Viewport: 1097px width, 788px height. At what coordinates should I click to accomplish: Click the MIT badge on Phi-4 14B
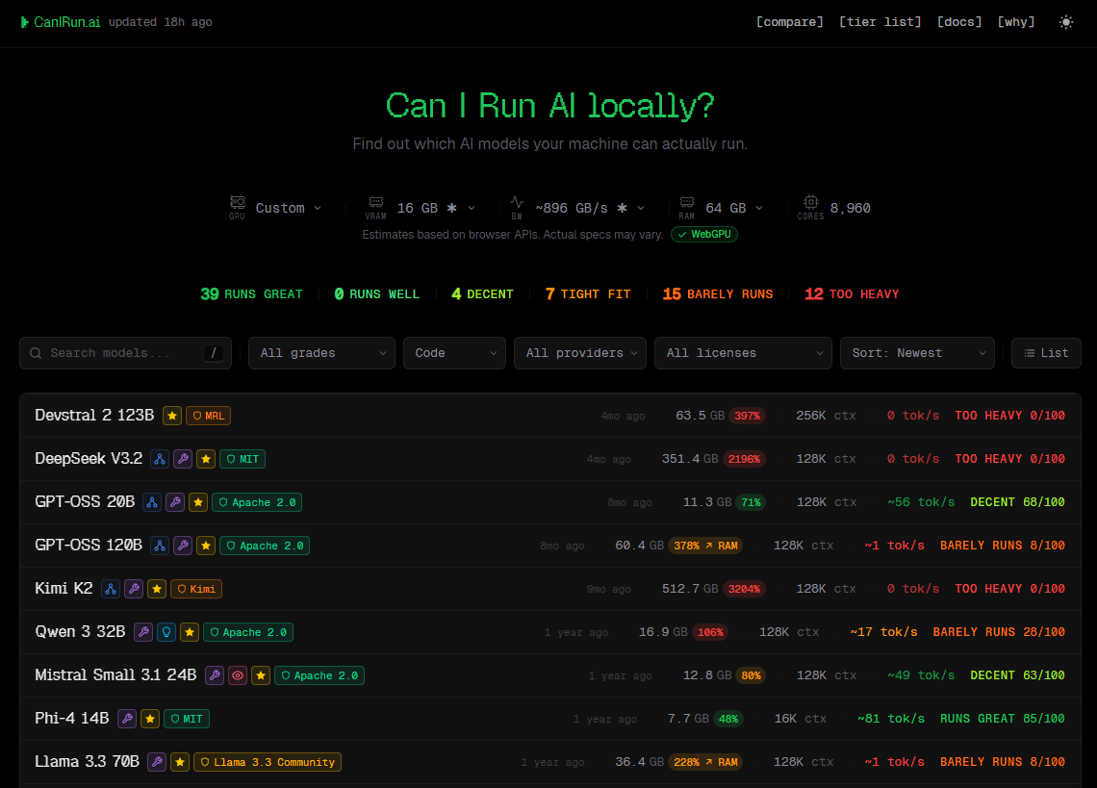tap(187, 720)
